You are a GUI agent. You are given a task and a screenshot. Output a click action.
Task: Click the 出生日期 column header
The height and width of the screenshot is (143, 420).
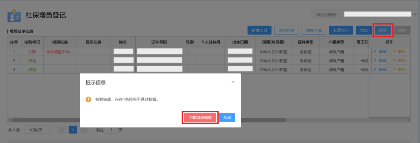coord(240,42)
